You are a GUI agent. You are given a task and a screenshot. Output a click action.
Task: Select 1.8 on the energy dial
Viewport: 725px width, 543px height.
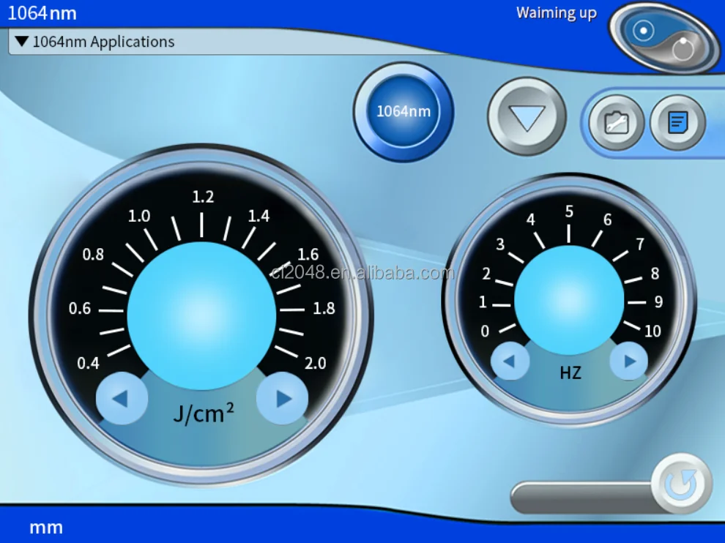pos(324,308)
